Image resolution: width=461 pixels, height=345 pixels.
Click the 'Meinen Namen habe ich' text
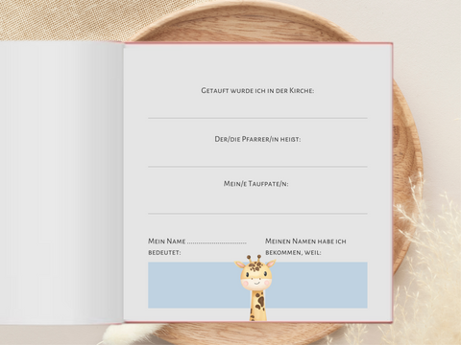(305, 241)
